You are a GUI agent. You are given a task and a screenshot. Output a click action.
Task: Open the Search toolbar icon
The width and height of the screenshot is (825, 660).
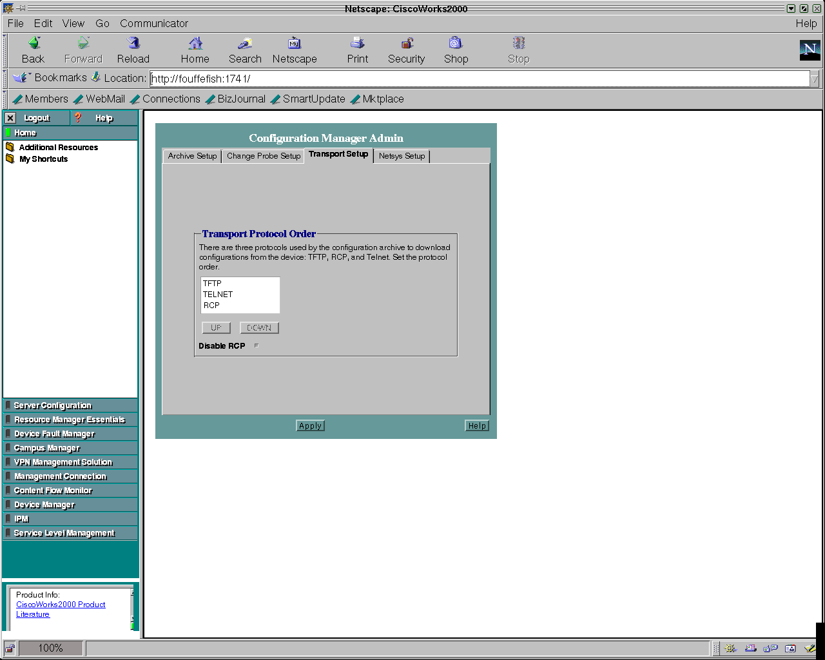[x=245, y=43]
